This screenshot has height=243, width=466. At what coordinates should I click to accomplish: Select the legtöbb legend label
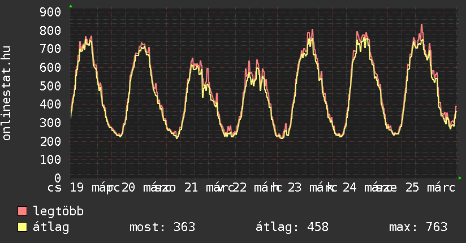coord(58,211)
